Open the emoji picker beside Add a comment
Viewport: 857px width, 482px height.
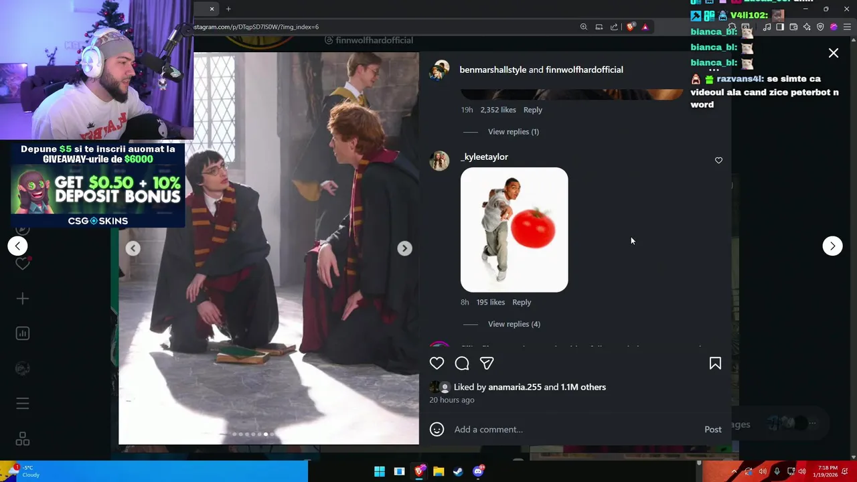[437, 429]
